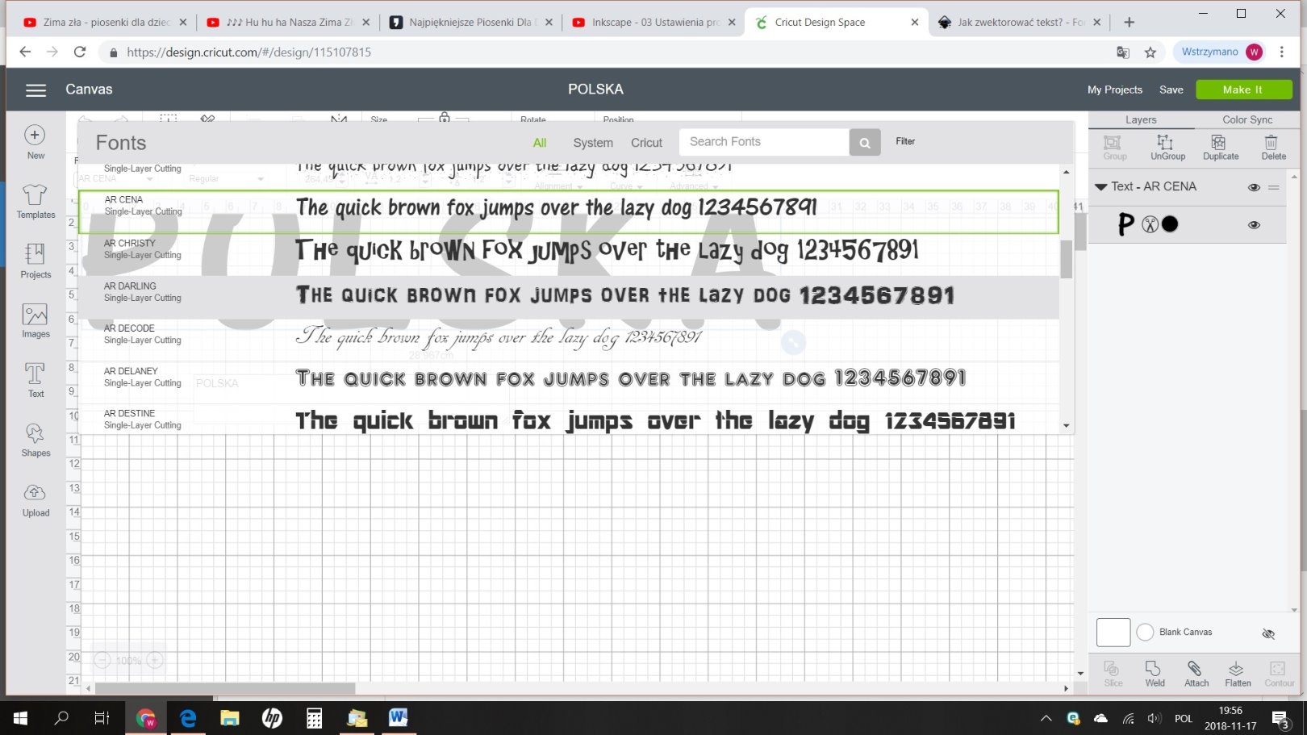Screen dimensions: 1307x735
Task: Open Microsoft Word from the taskbar
Action: 399,717
